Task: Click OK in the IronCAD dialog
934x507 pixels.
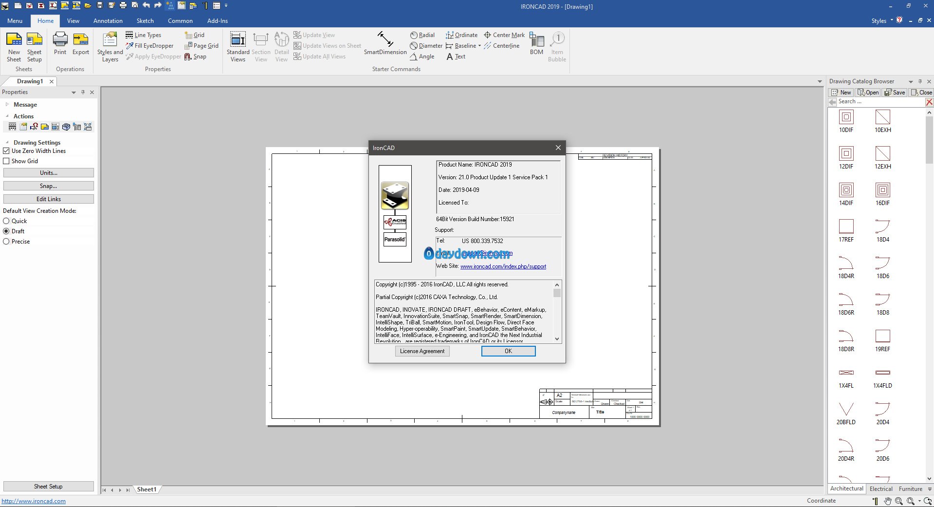Action: click(508, 351)
